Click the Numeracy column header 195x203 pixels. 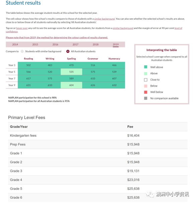coord(114,59)
